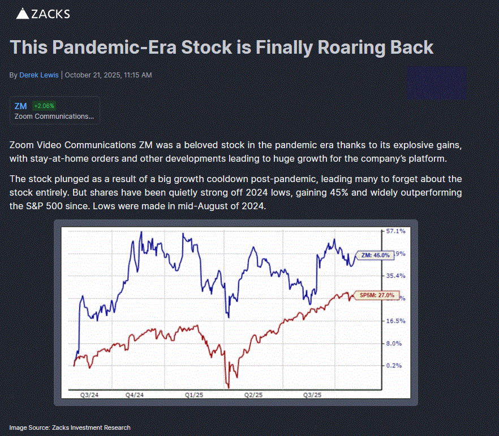
Task: Click the ZM: 46.0% chart label
Action: click(x=375, y=255)
